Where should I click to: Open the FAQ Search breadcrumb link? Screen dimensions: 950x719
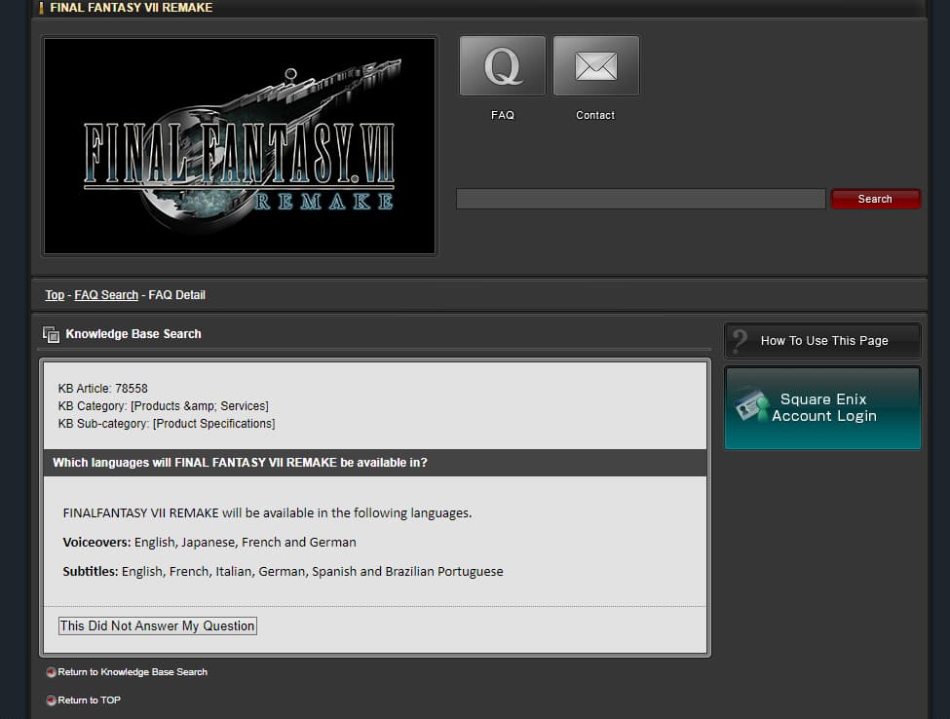click(106, 295)
